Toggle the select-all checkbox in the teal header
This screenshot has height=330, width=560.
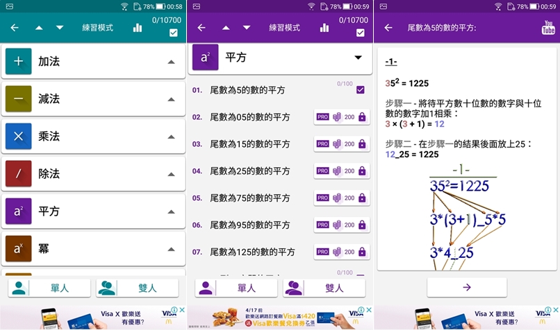pos(174,33)
